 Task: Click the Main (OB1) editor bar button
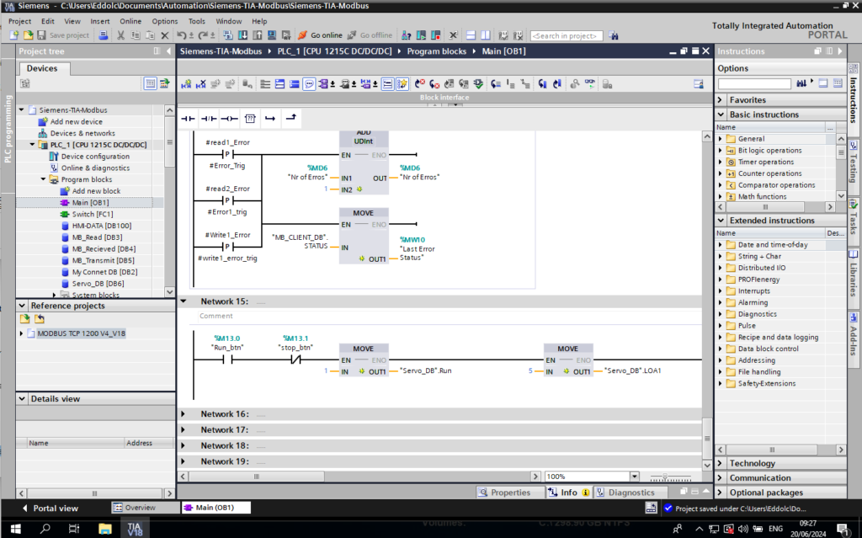pyautogui.click(x=215, y=508)
